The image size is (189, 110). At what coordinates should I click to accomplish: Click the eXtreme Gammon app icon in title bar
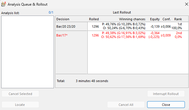pos(3,4)
